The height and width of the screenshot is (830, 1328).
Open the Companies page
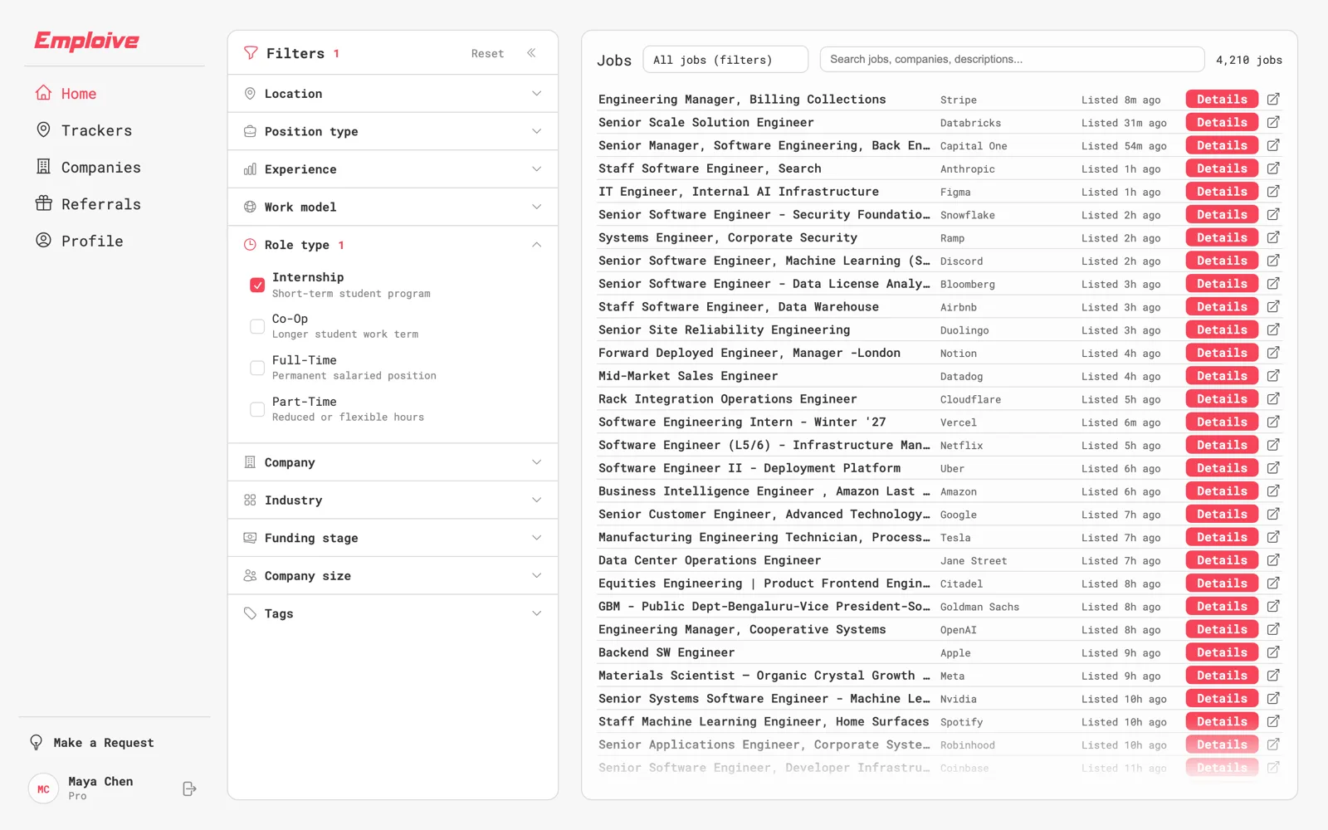click(x=88, y=167)
